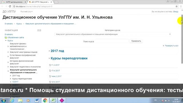The height and width of the screenshot is (103, 183).
Task: Open the г22017 link in the sidebar tree
Action: point(15,82)
